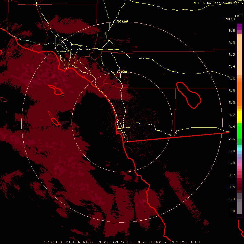
Task: Select the 5.8 legend value
Action: [232, 91]
